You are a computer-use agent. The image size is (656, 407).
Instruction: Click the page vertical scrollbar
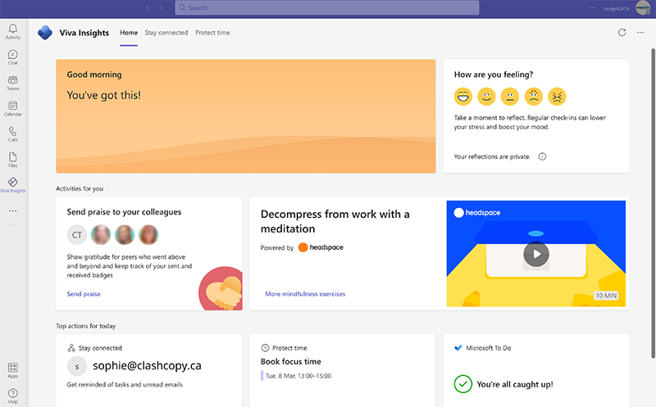point(653,203)
